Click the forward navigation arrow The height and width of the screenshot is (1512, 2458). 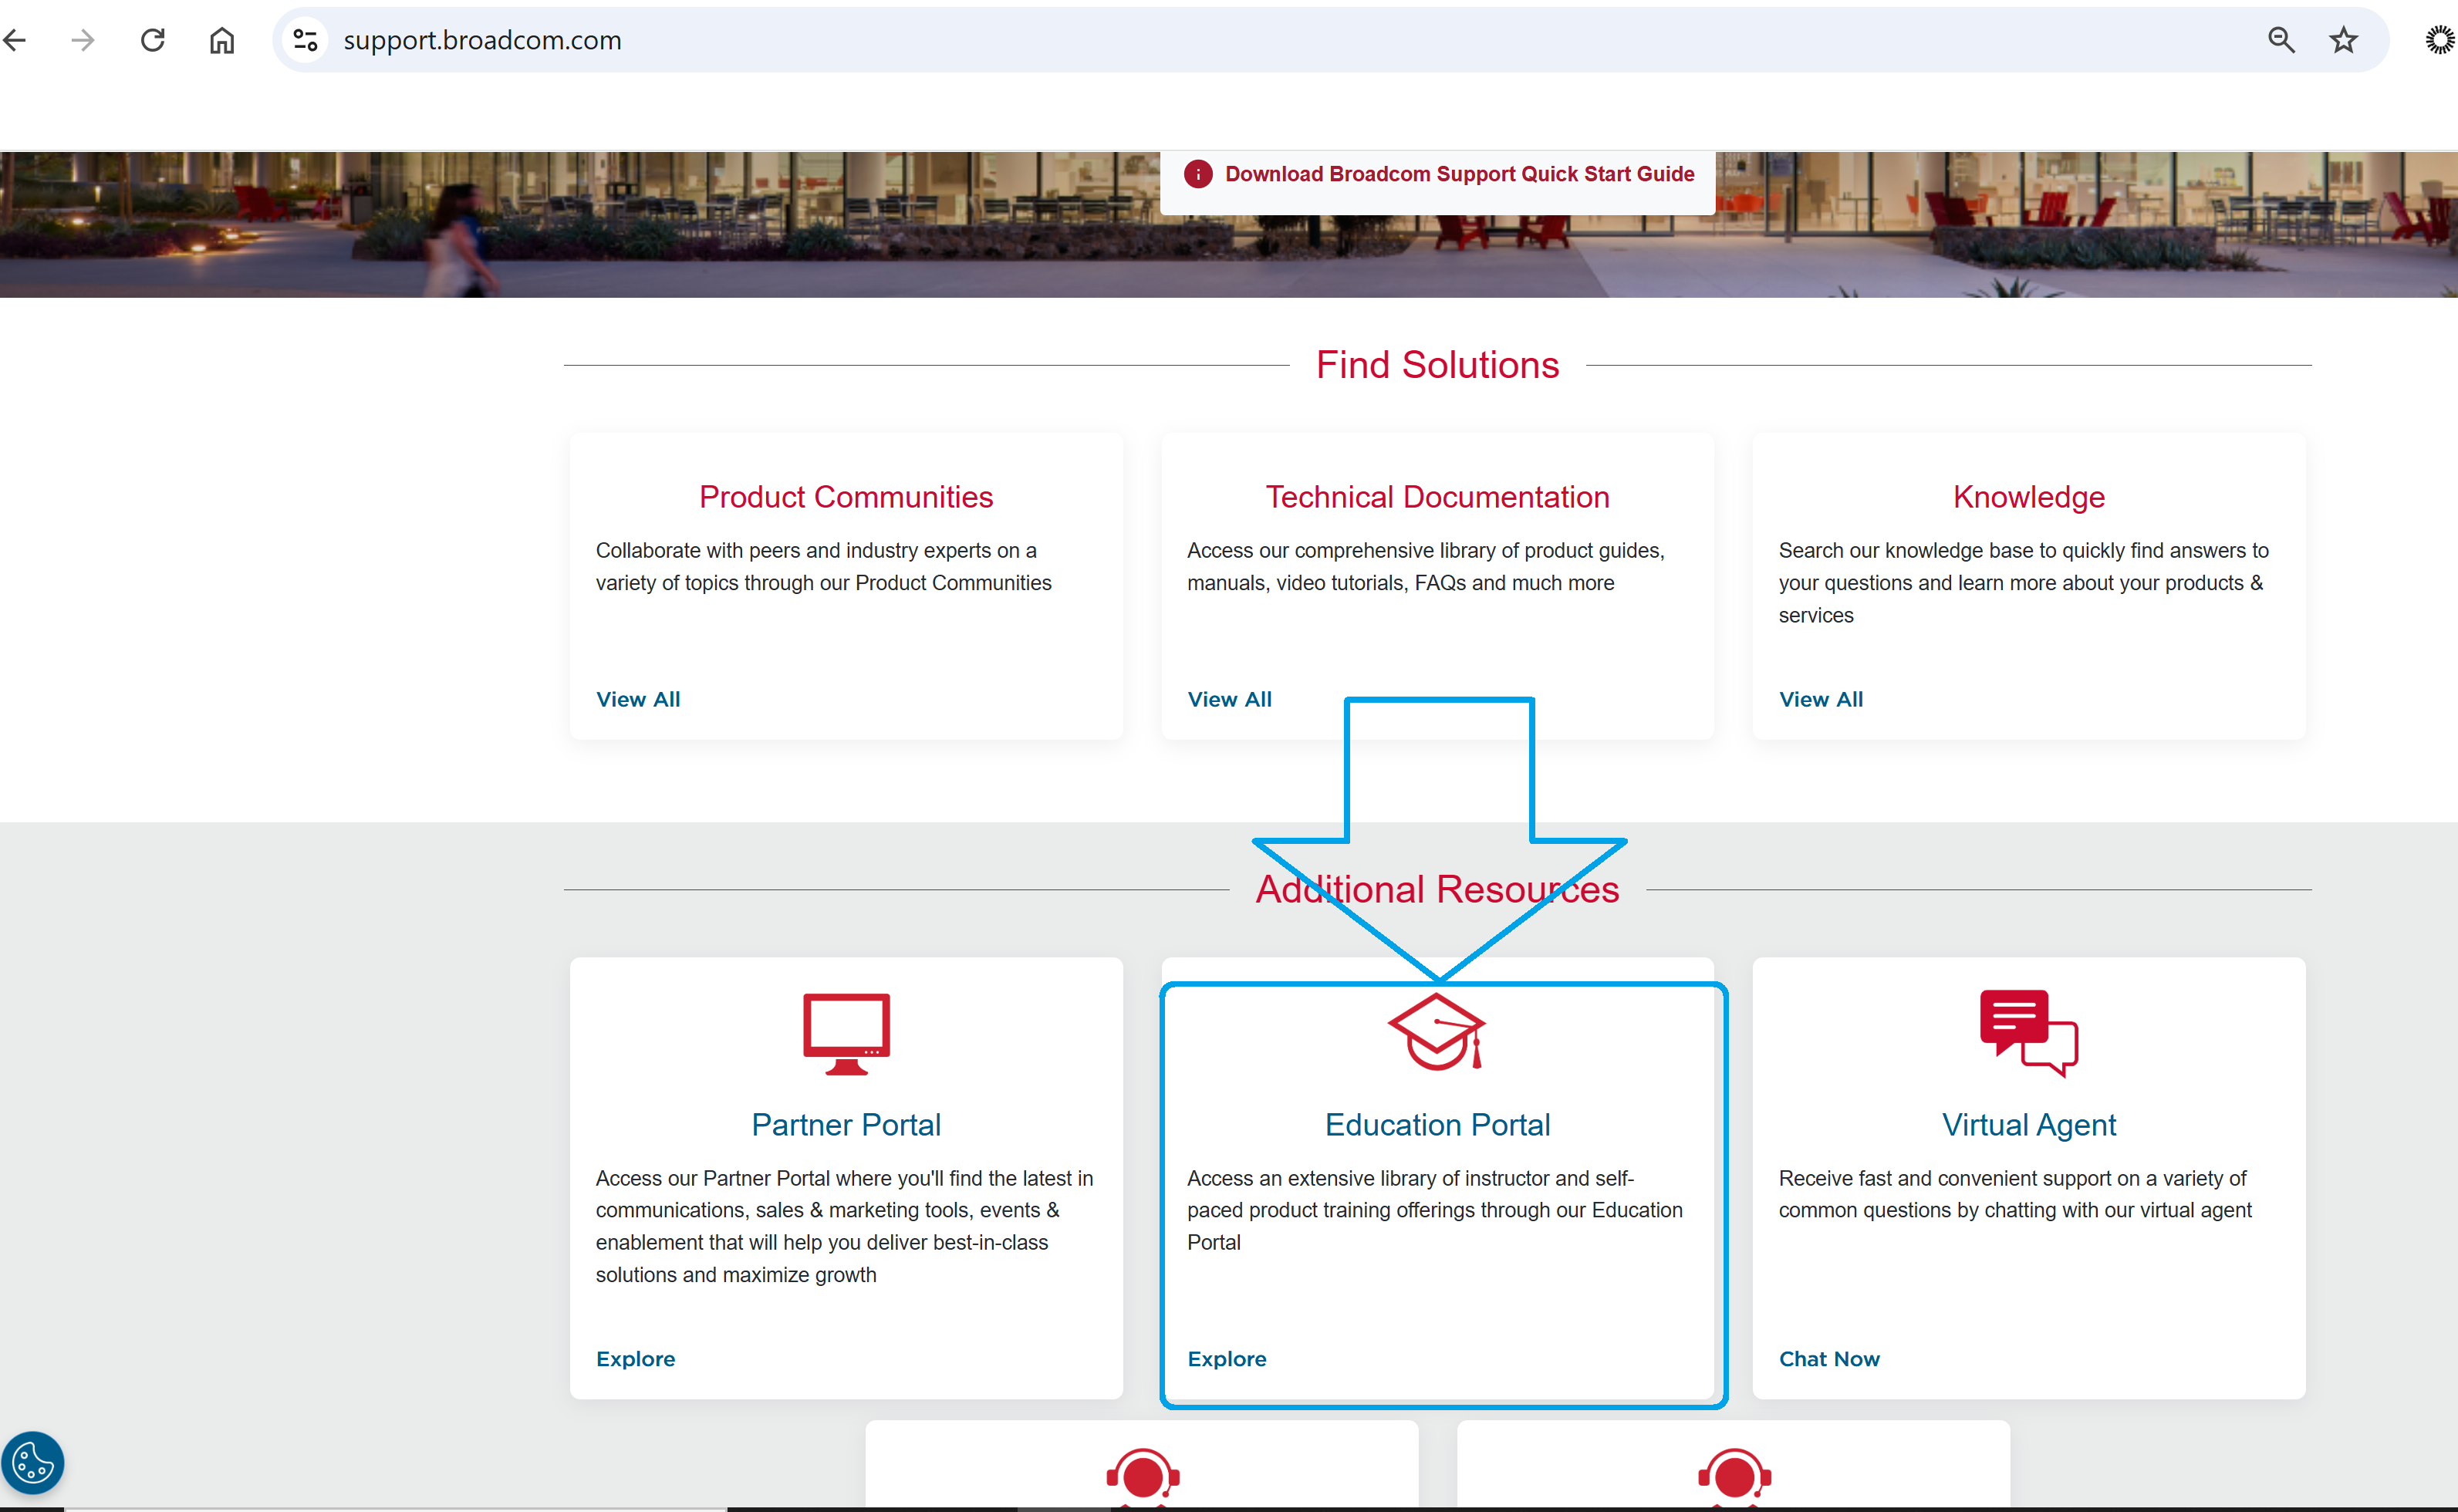(x=83, y=39)
